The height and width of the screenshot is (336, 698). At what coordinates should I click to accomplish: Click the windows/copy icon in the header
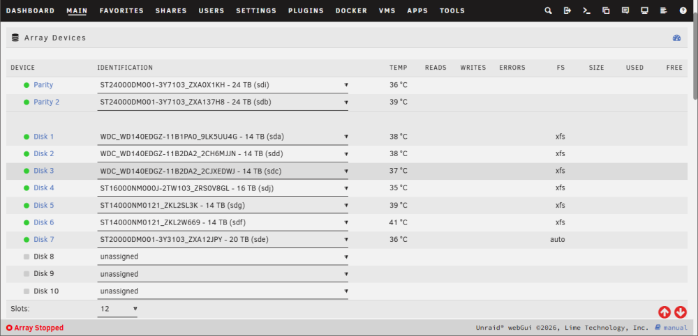606,10
